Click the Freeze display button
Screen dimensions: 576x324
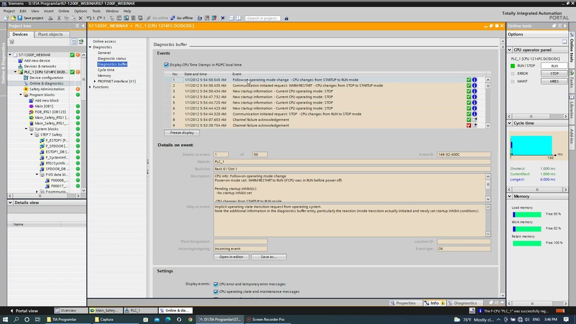pos(182,133)
